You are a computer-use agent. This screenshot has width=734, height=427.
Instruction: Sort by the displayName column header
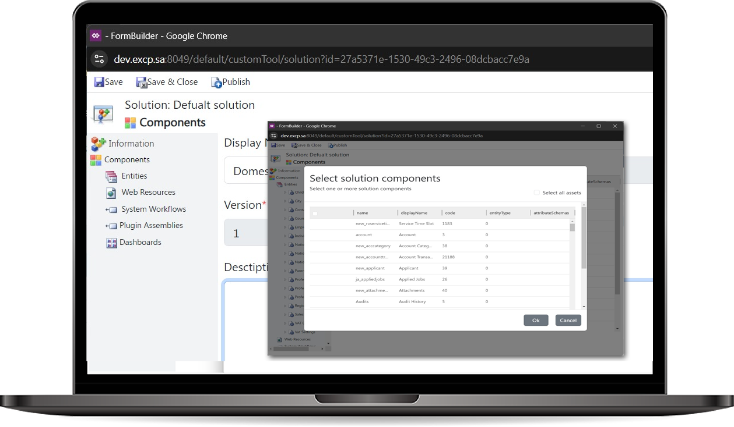(414, 213)
